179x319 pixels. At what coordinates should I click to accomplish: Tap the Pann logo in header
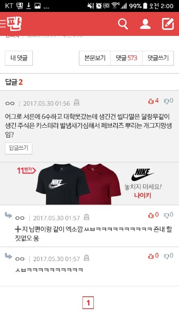pyautogui.click(x=14, y=24)
